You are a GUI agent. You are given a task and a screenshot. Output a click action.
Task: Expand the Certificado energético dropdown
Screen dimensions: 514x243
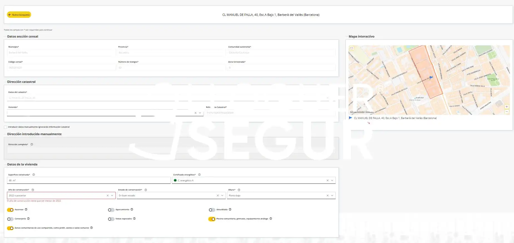332,180
